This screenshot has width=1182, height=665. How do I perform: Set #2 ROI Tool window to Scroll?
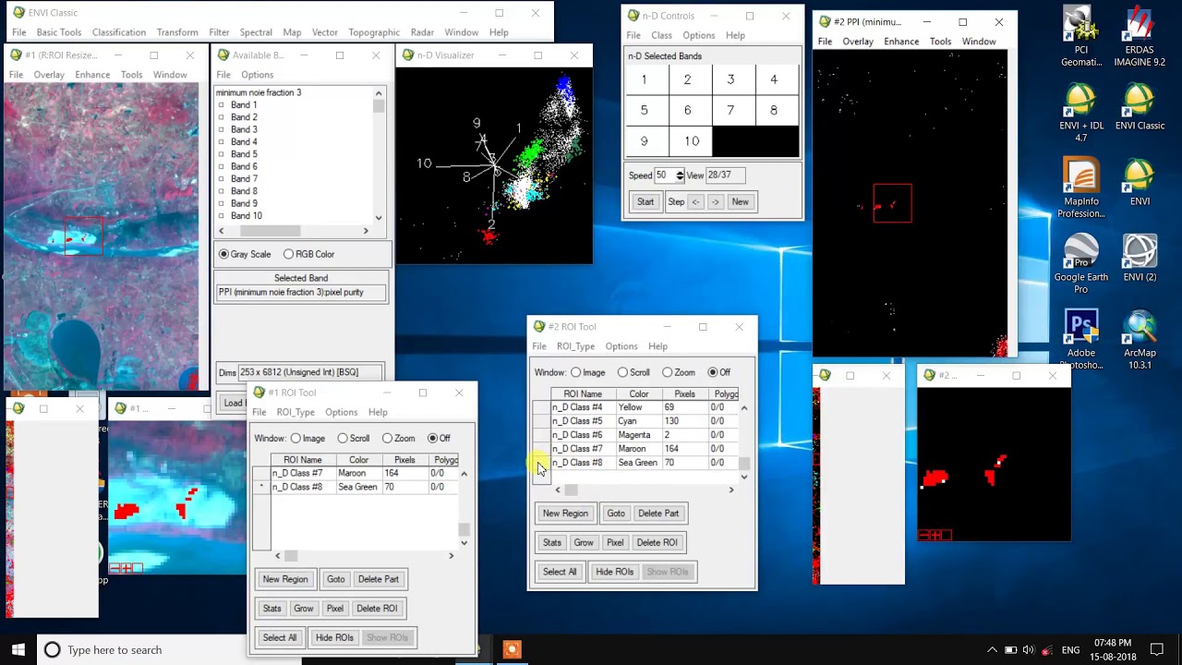[x=622, y=372]
